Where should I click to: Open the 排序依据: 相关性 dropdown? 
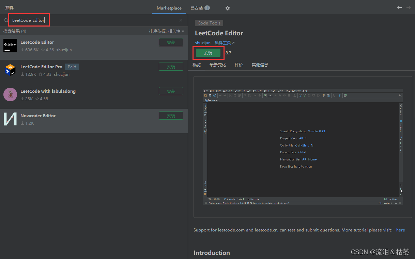(167, 31)
